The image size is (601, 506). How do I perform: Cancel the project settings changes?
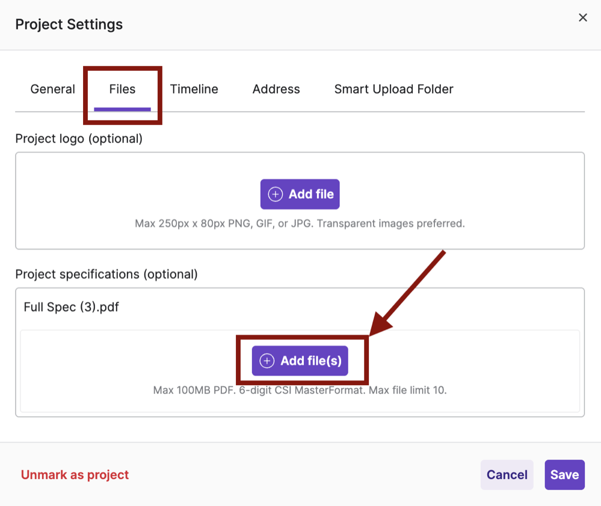point(507,475)
